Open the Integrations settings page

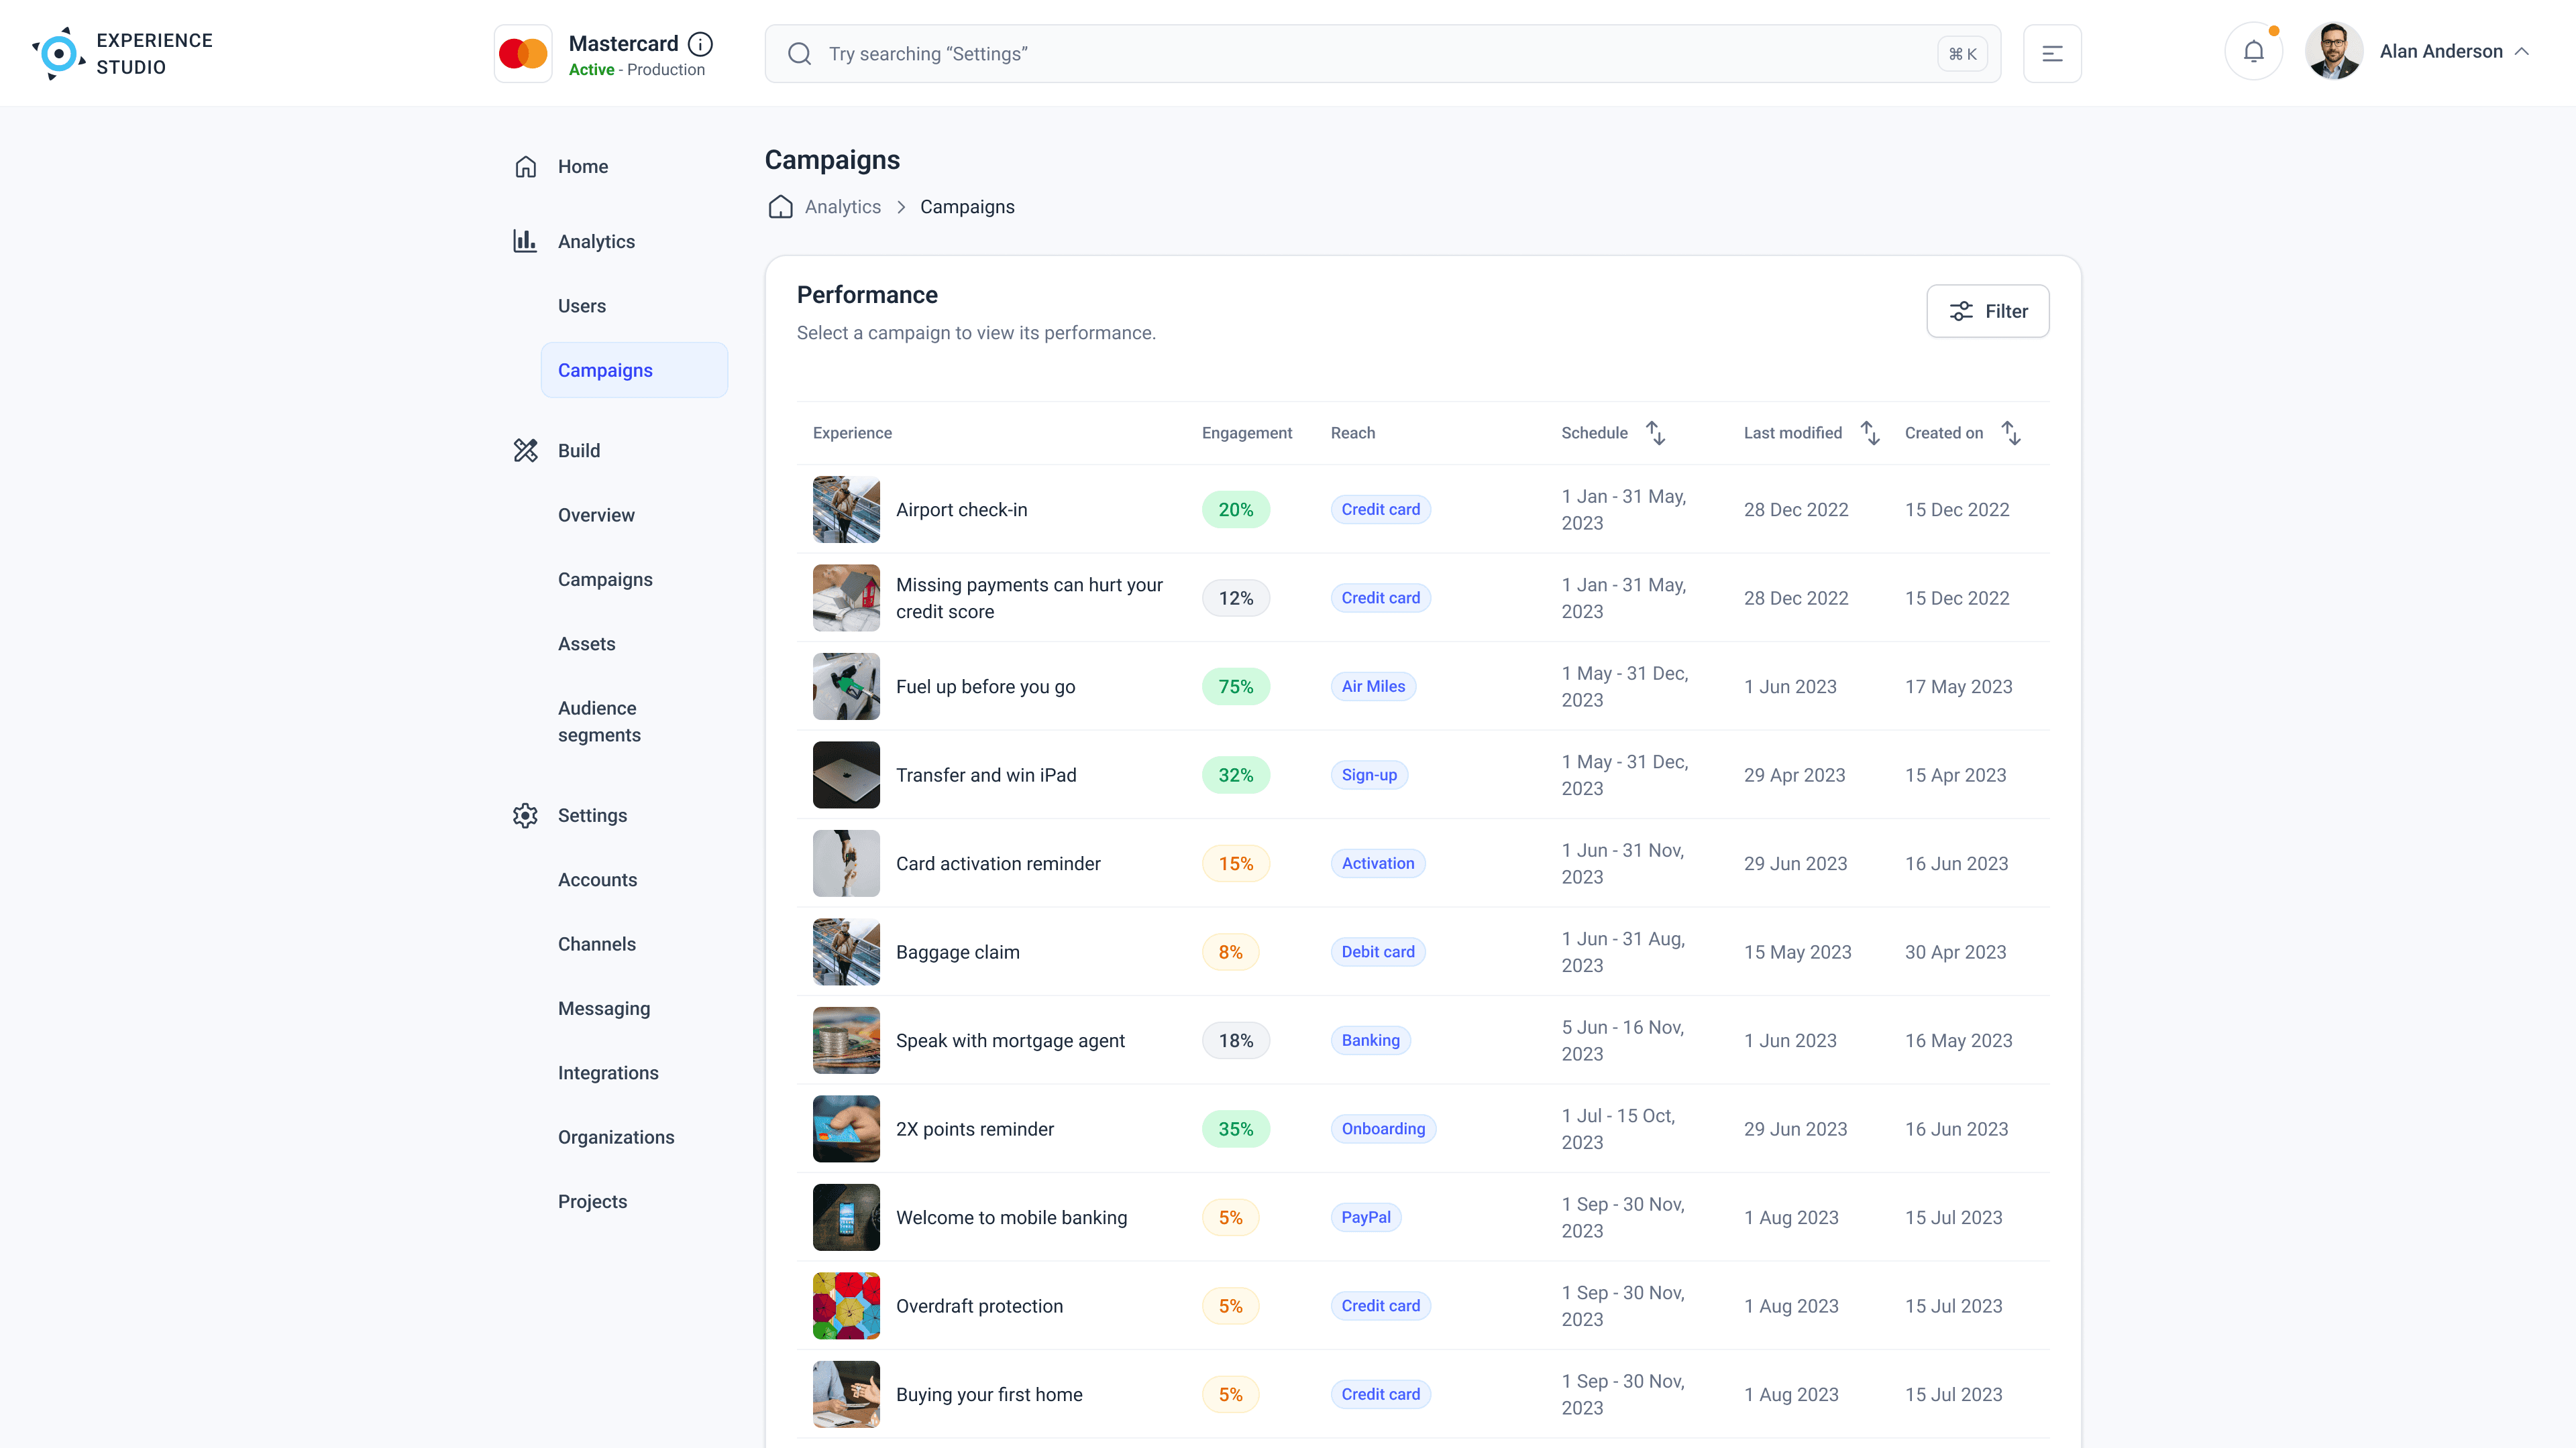coord(608,1073)
